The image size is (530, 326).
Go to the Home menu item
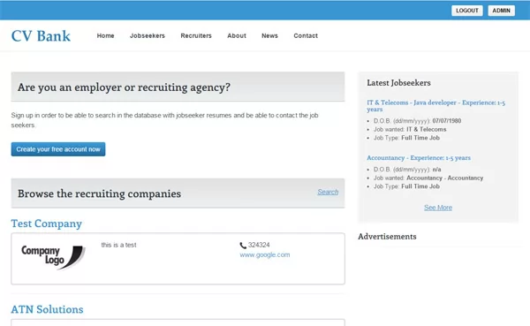click(x=105, y=35)
